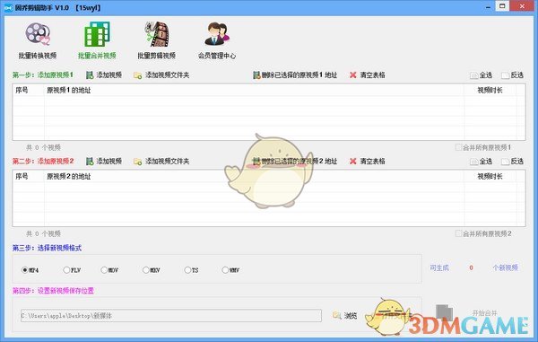Click the 第四步：设置新视频保存位置 label
Image resolution: width=538 pixels, height=342 pixels.
pos(53,291)
